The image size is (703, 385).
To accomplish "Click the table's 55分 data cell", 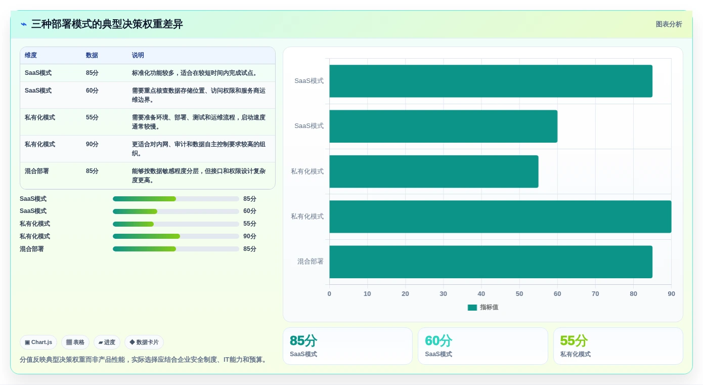I will pyautogui.click(x=92, y=117).
